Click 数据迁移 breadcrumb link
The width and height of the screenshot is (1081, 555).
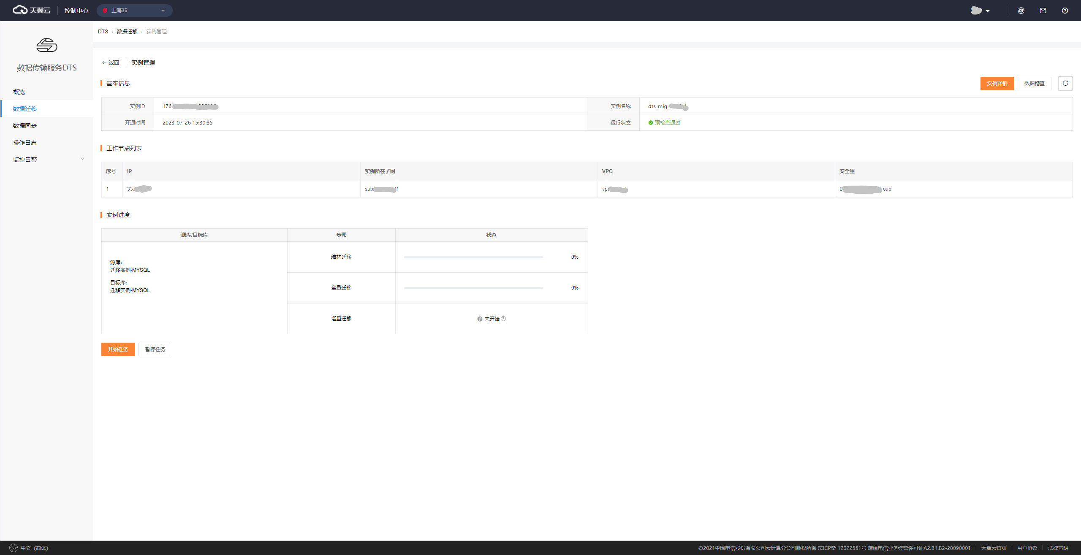(127, 32)
